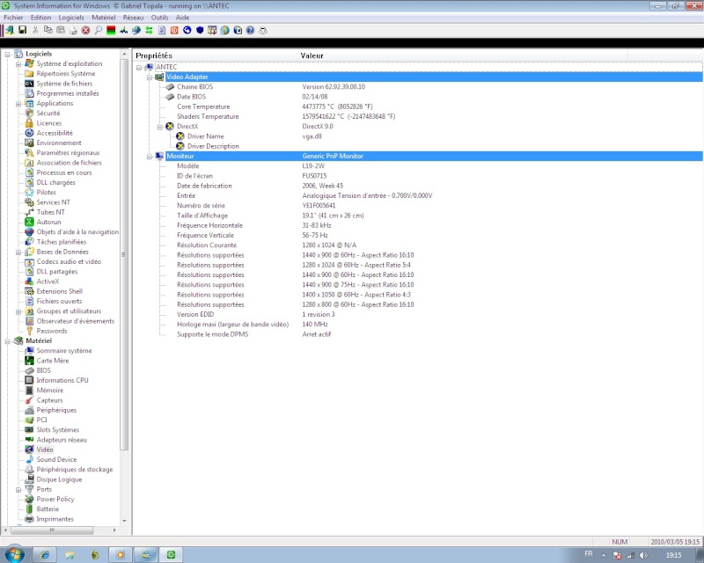Open Services NT tree item
This screenshot has height=563, width=704.
(x=53, y=202)
